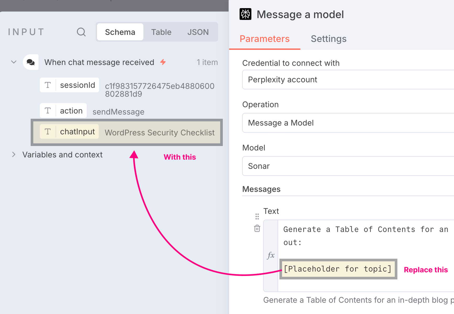Click the WordPress Security Checklist value
The height and width of the screenshot is (314, 454).
(160, 133)
